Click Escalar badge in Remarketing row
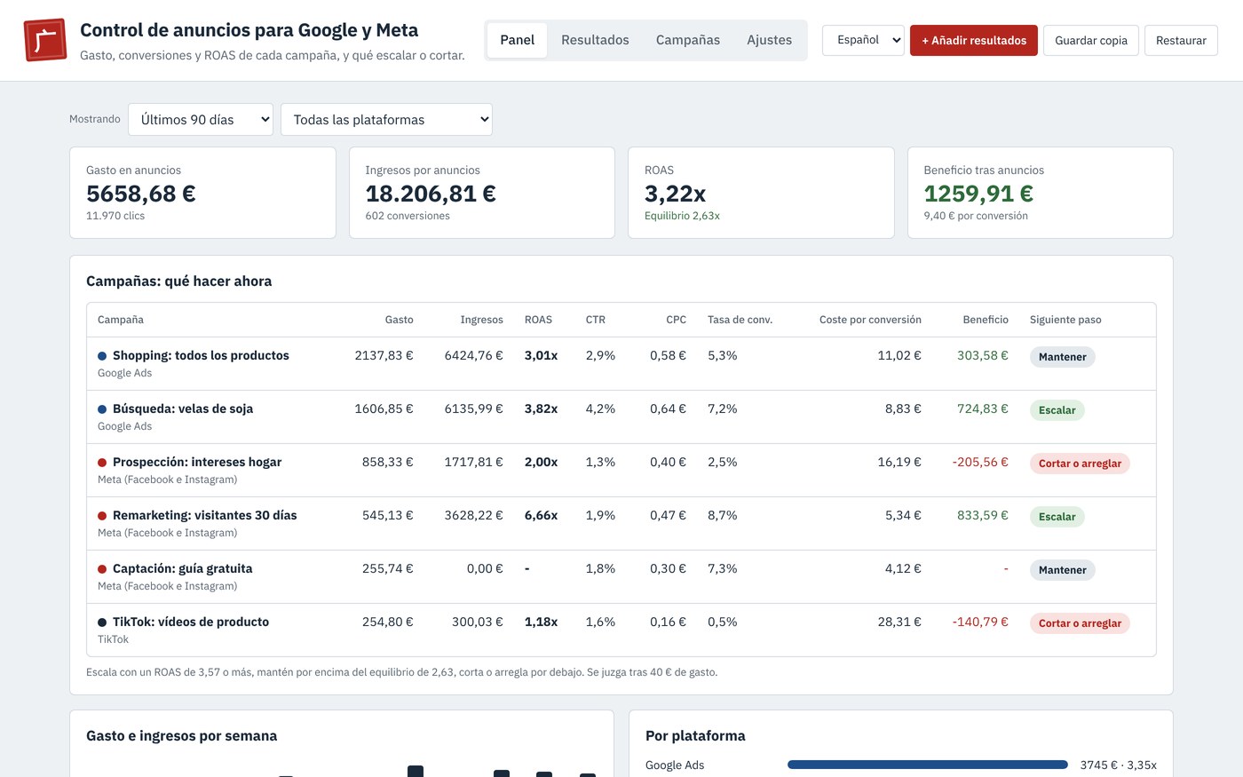Image resolution: width=1243 pixels, height=777 pixels. pos(1057,517)
